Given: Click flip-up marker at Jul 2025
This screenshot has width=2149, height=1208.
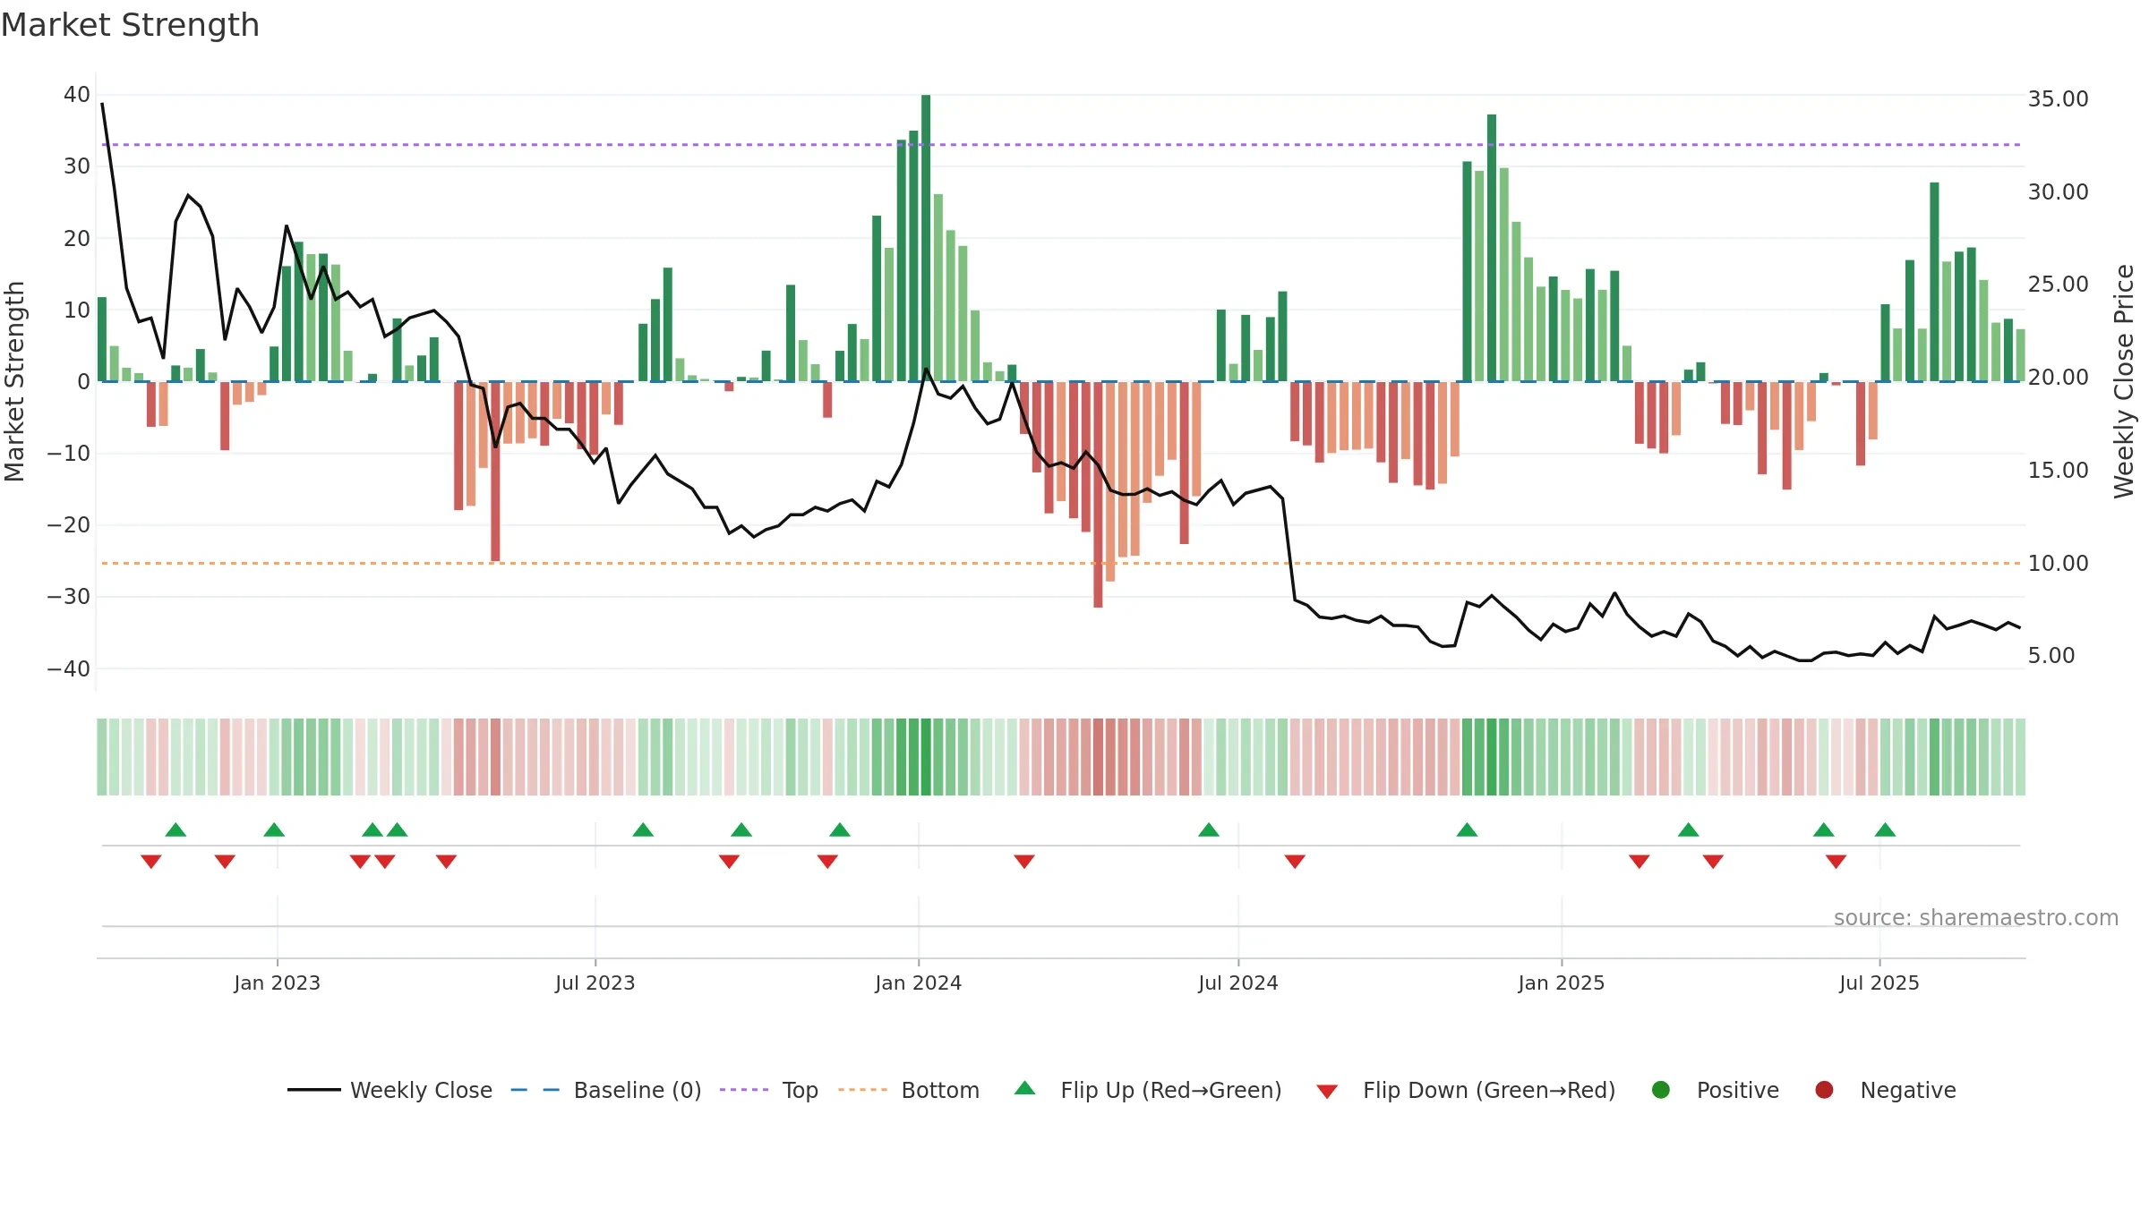Looking at the screenshot, I should (1885, 829).
